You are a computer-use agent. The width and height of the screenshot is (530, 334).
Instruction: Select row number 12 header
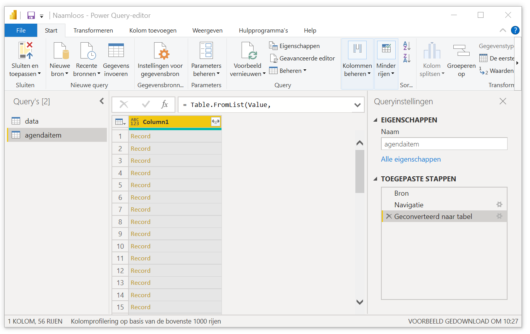[x=120, y=270]
